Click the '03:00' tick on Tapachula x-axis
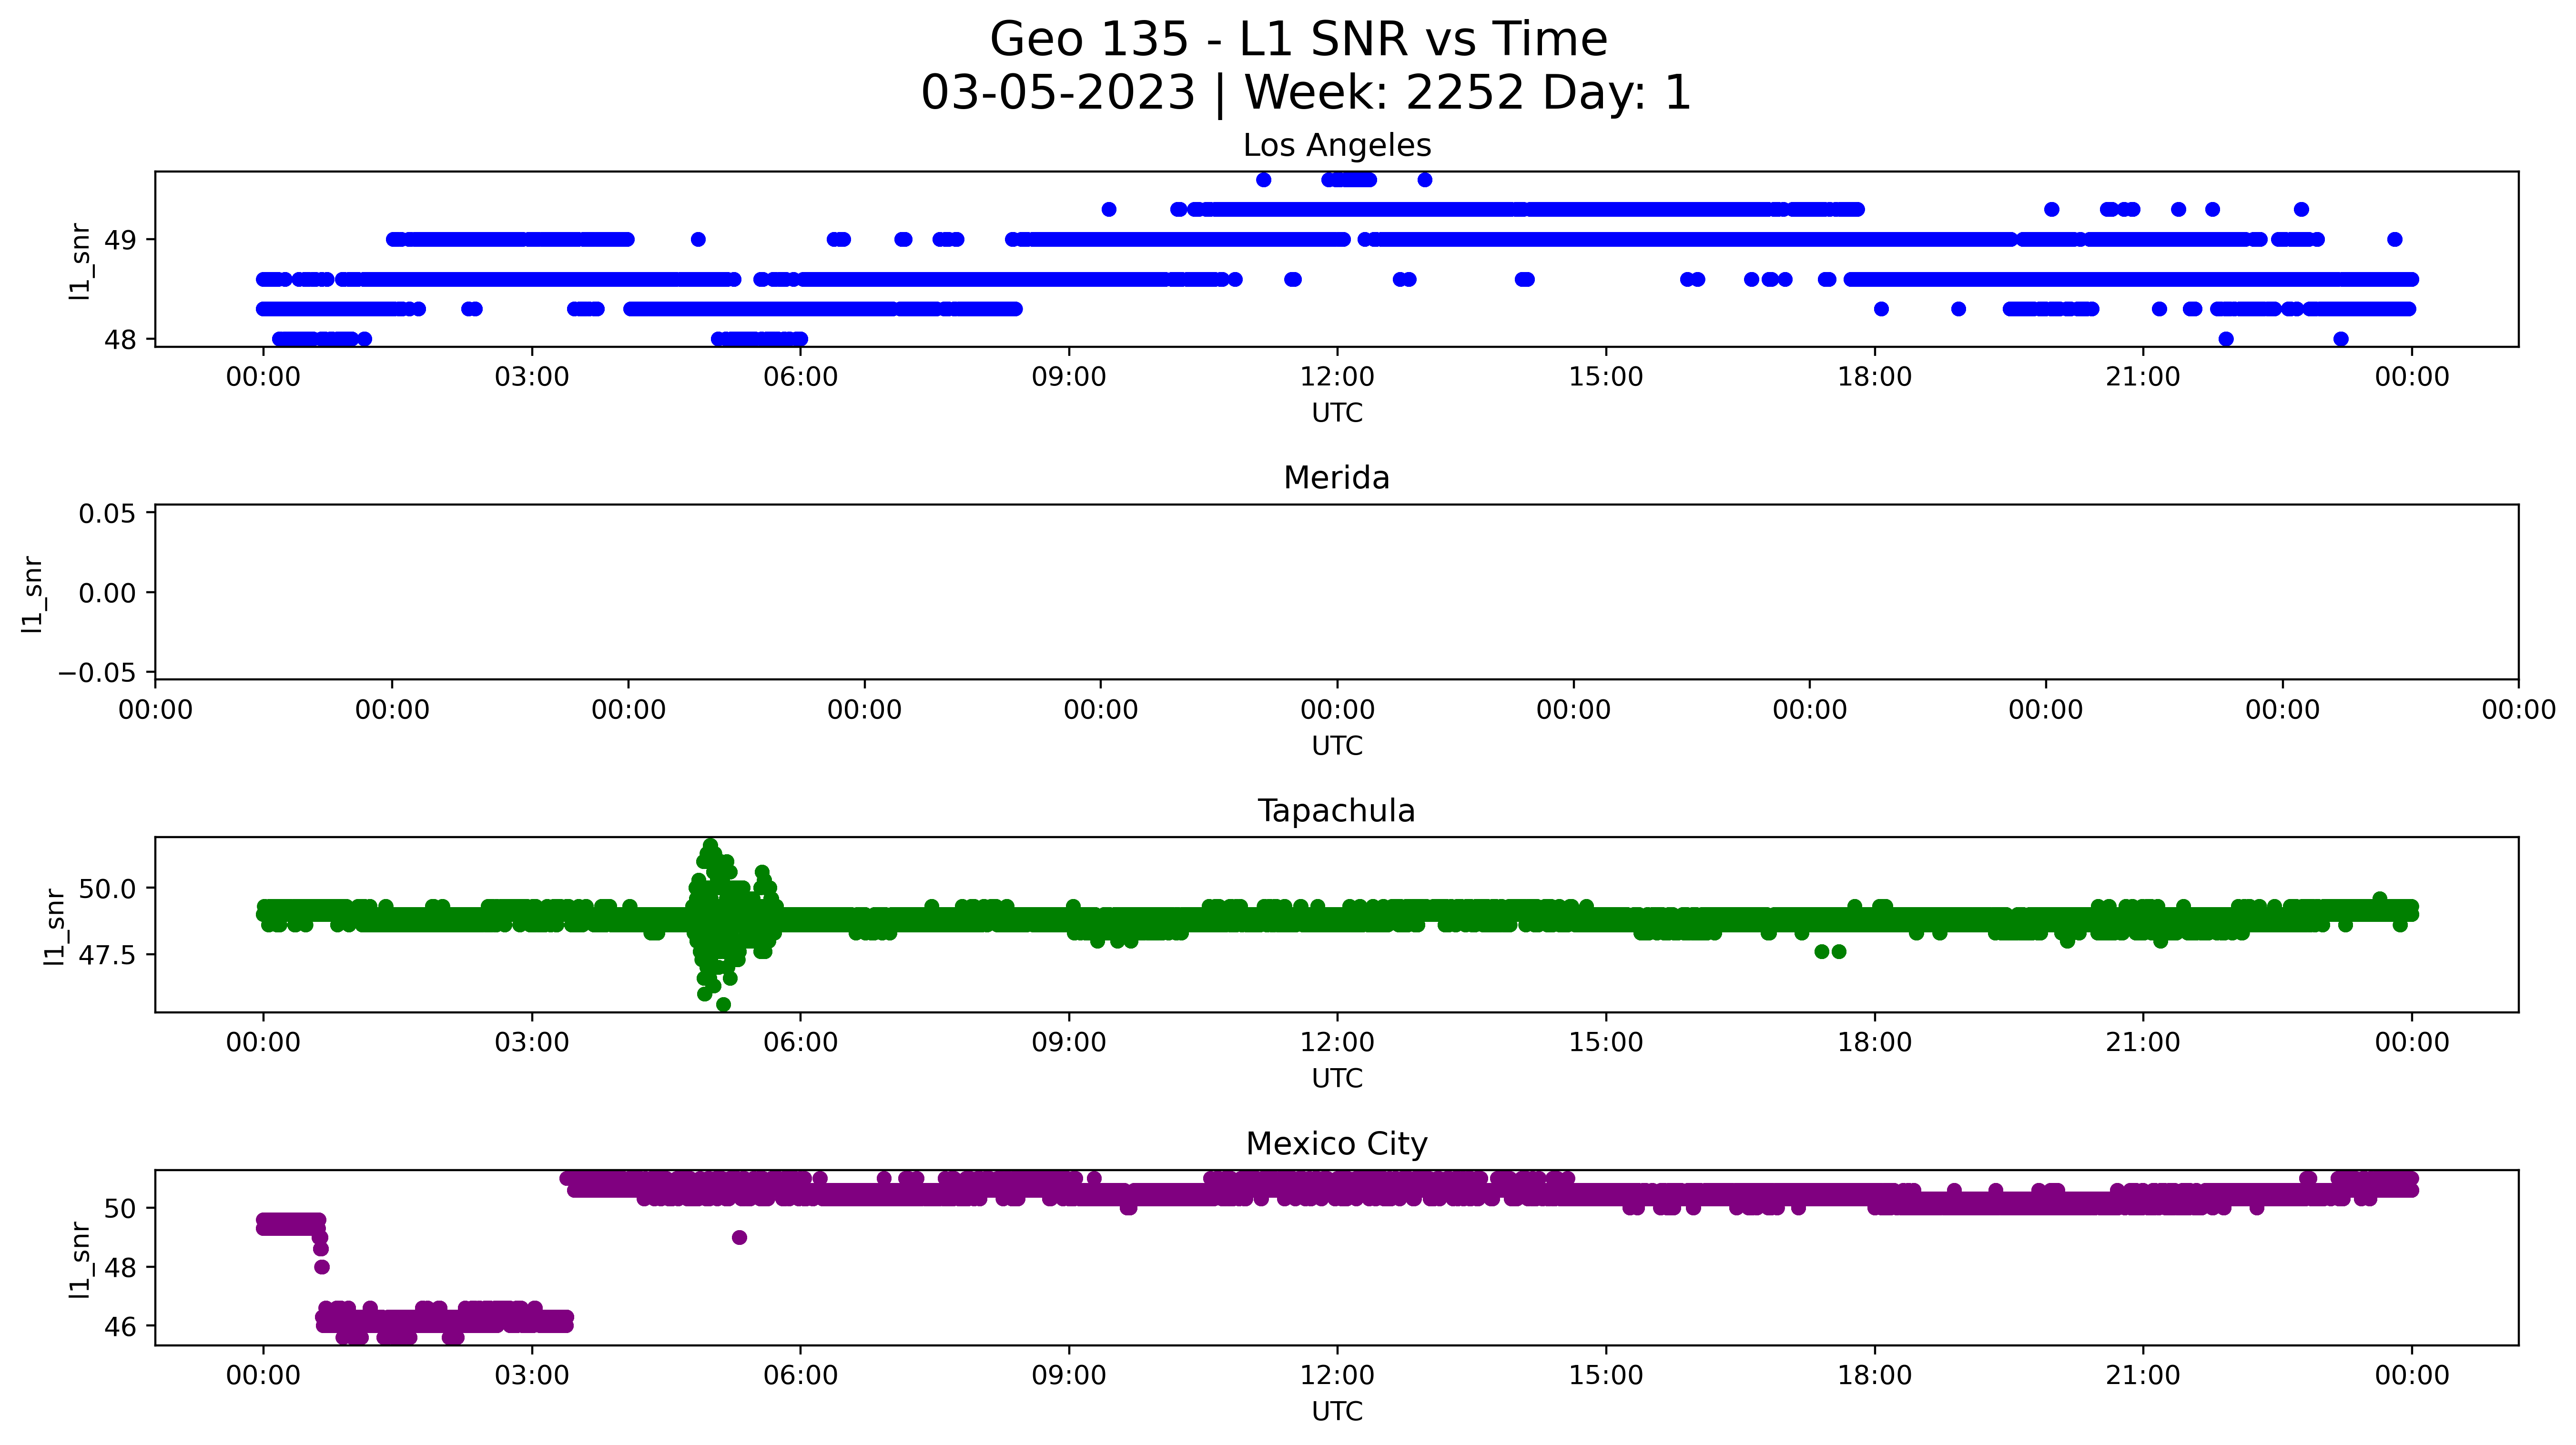 (532, 1042)
